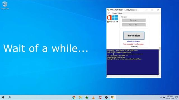The image size is (179, 100).
Task: Open the green globe taskbar app
Action: click(x=87, y=97)
